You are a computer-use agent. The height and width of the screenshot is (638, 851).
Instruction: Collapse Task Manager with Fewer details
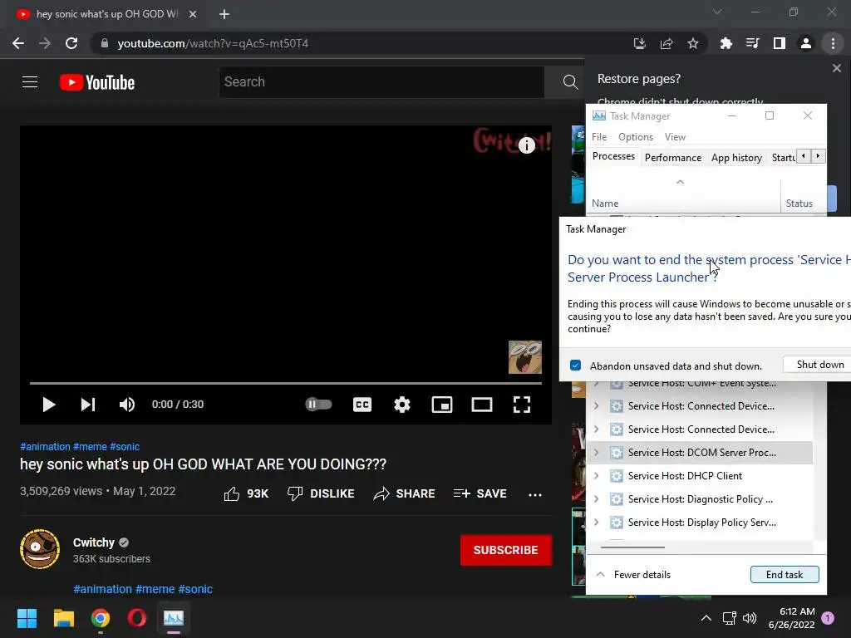(633, 575)
